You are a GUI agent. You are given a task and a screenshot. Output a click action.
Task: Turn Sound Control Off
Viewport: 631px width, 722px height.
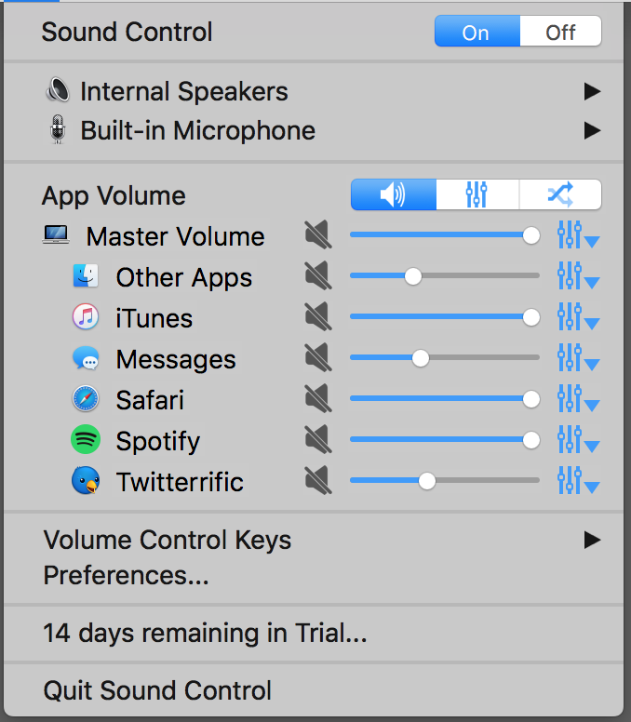[560, 32]
